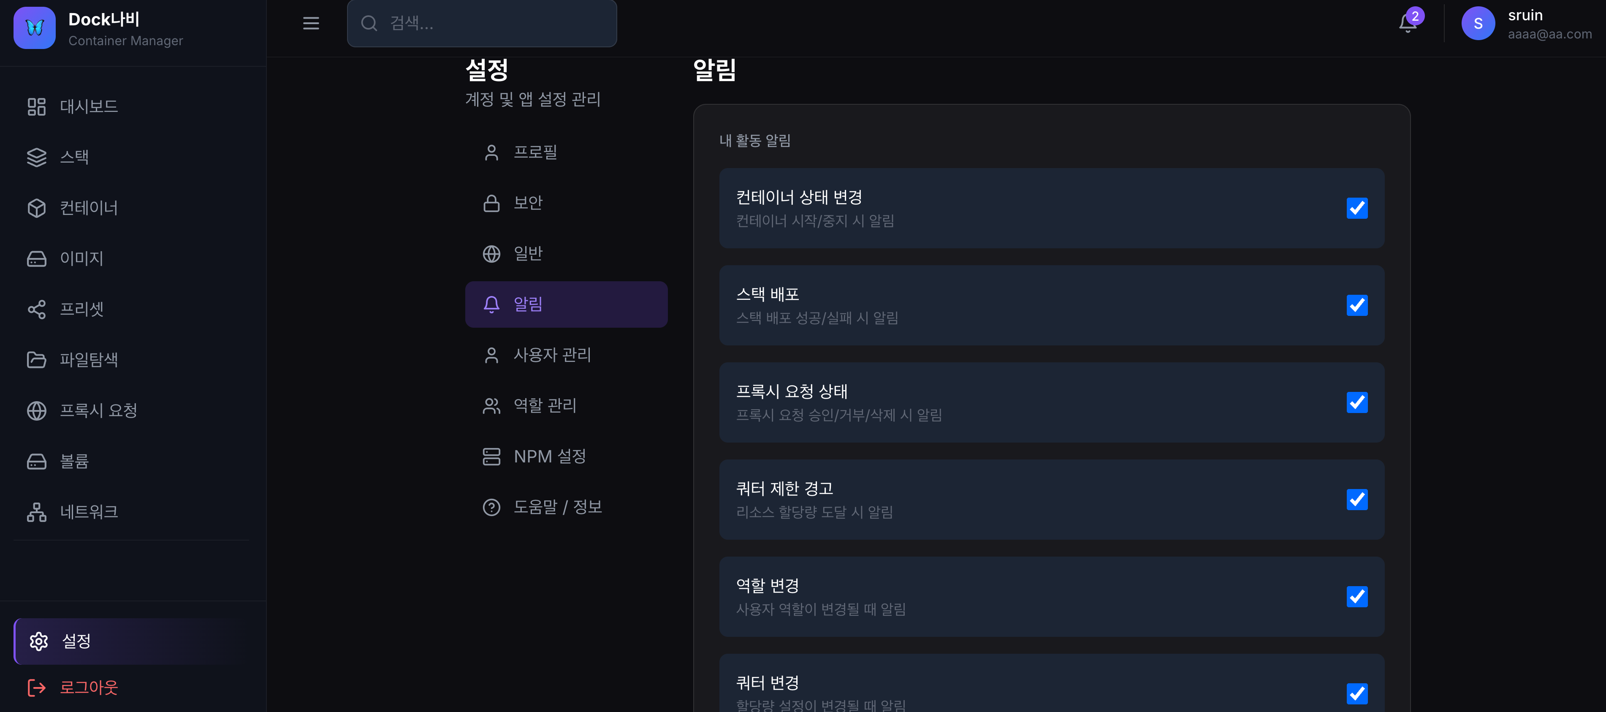
Task: Disable 컨테이너 상태 변경 notifications
Action: tap(1356, 208)
